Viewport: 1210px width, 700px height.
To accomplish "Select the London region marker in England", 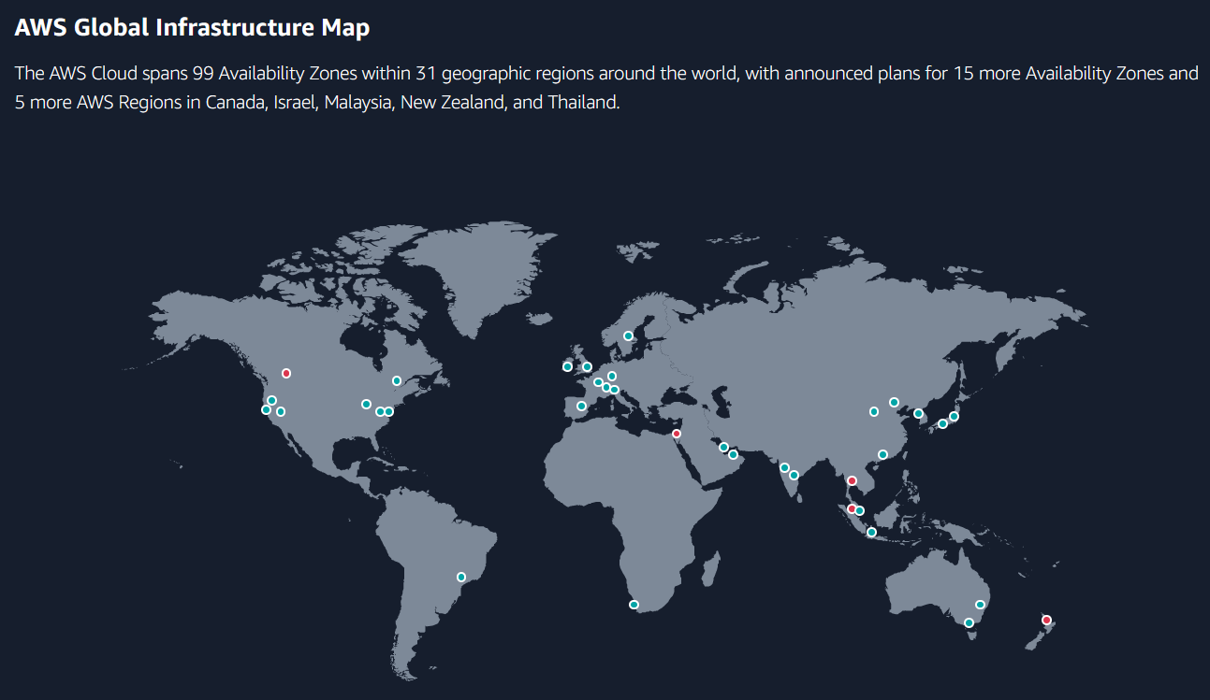I will pyautogui.click(x=587, y=366).
